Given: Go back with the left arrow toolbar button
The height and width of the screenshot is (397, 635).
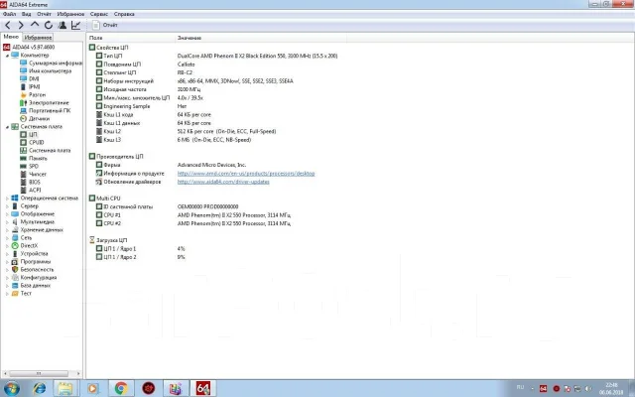Looking at the screenshot, I should [x=8, y=25].
